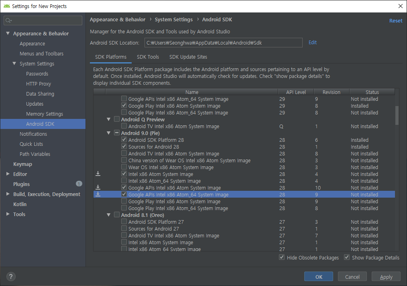Click download icon beside Intel x86 Atom System Image 28
Screen dimensions: 407x286
[x=98, y=174]
